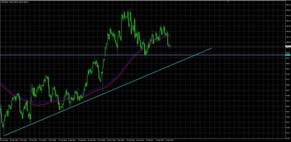
Task: Click the 11 Jul 2016 date label
Action: tap(43, 140)
